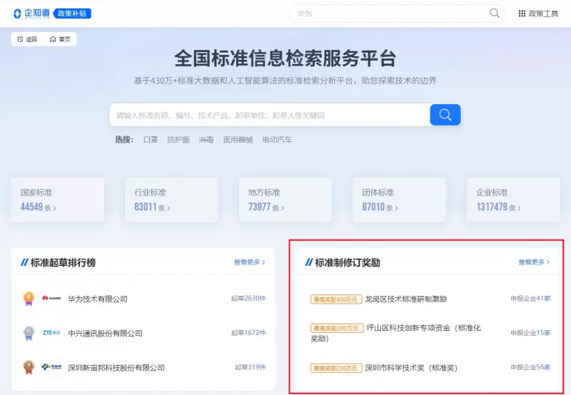Expand 企业标准 1317479 条 card
Image resolution: width=571 pixels, height=395 pixels.
click(x=514, y=200)
